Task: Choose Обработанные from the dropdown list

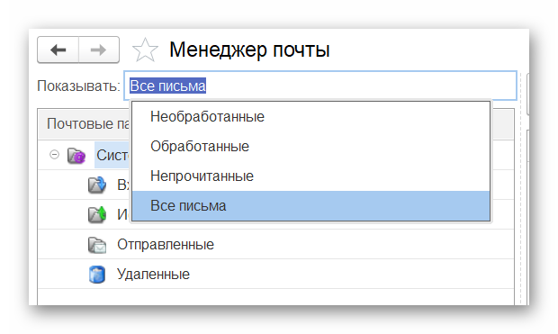Action: (x=310, y=147)
